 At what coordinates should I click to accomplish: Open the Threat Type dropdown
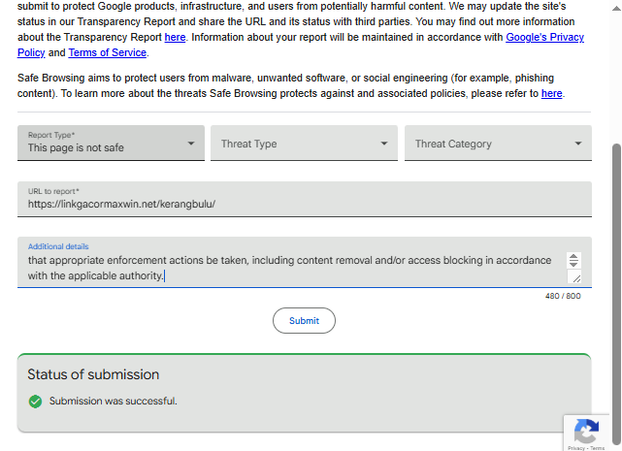tap(304, 144)
